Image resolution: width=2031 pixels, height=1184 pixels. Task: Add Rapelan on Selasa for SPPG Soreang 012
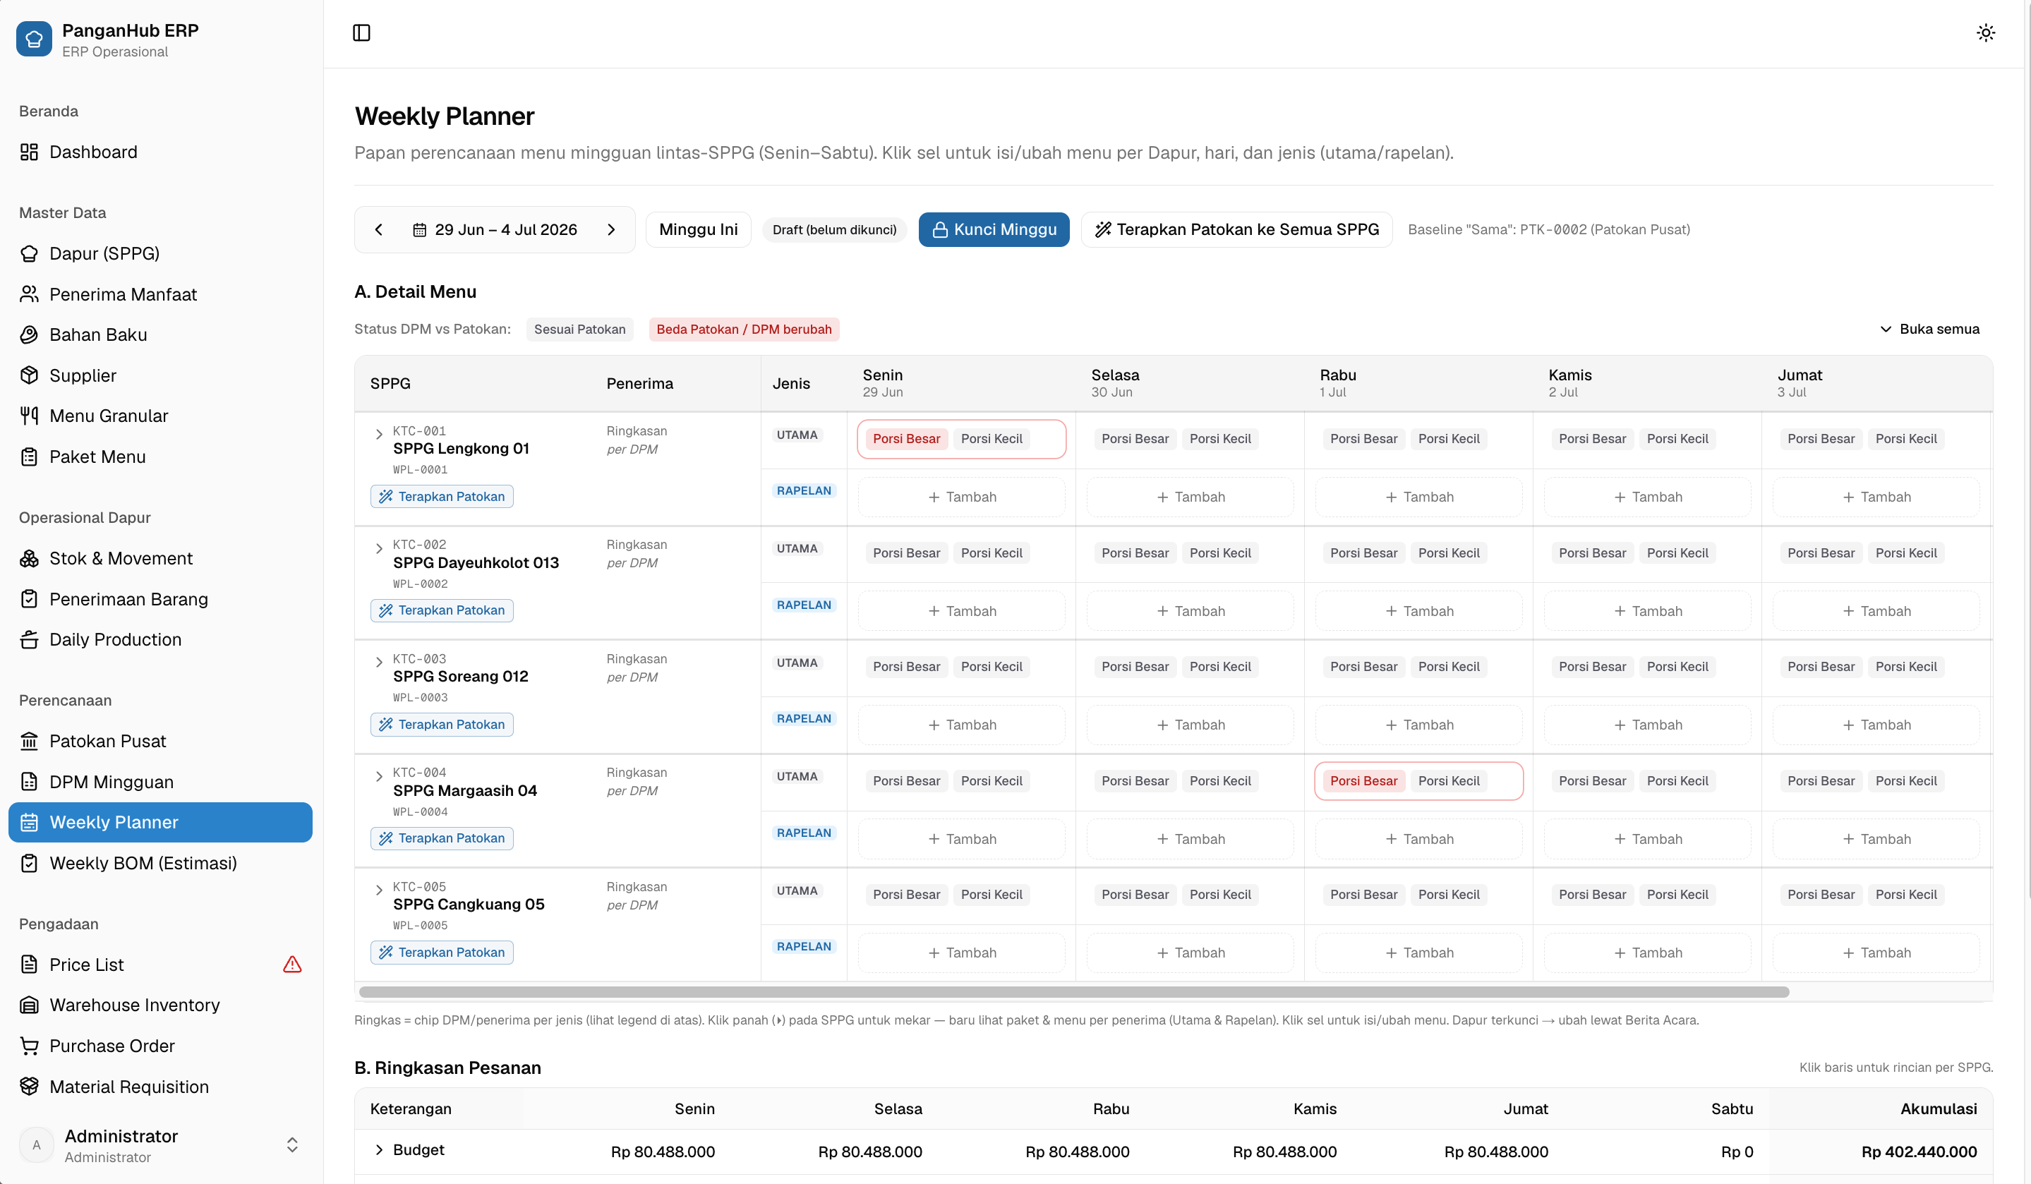click(1191, 725)
